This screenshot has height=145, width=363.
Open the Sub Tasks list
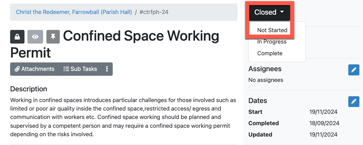(x=80, y=69)
